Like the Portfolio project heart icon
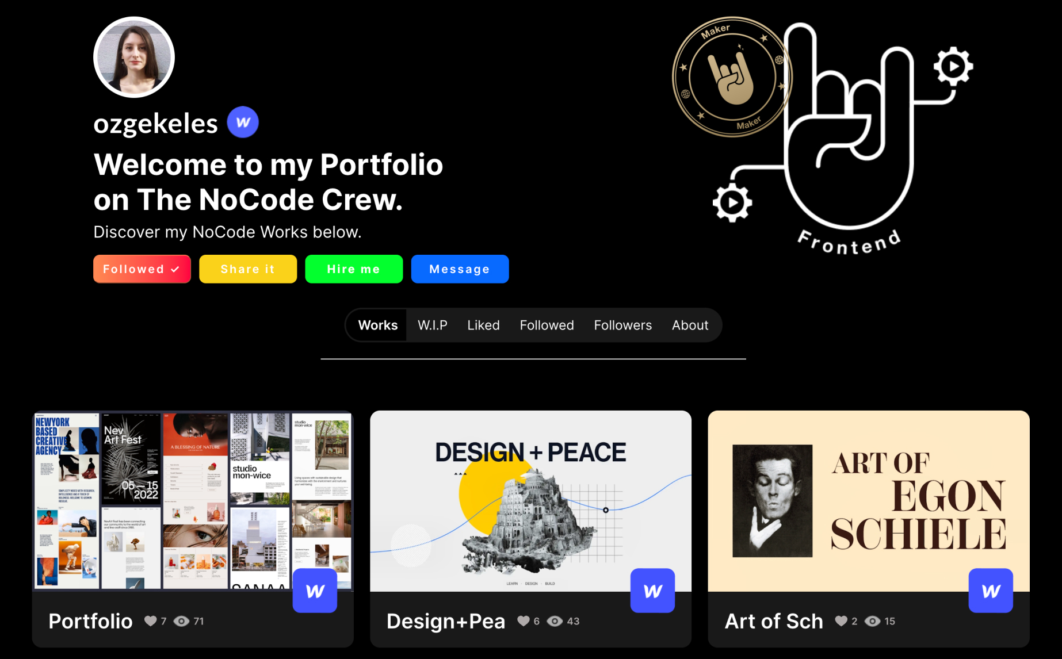Screen dimensions: 1062x659 click(x=151, y=621)
